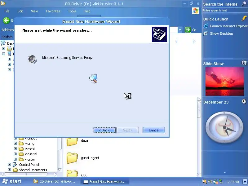This screenshot has height=186, width=248.
Task: Click the Launch Internet Explorer link
Action: tap(229, 26)
